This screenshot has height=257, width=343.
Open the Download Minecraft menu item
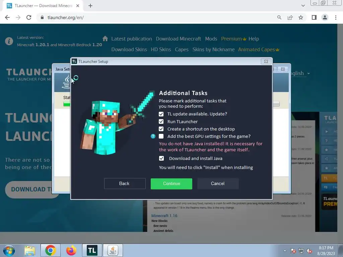tap(178, 39)
